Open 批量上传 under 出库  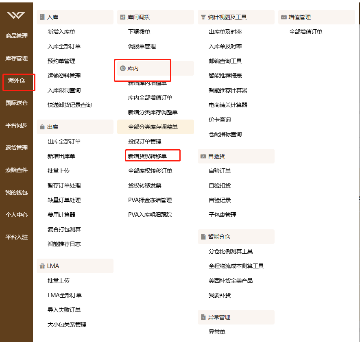point(59,171)
